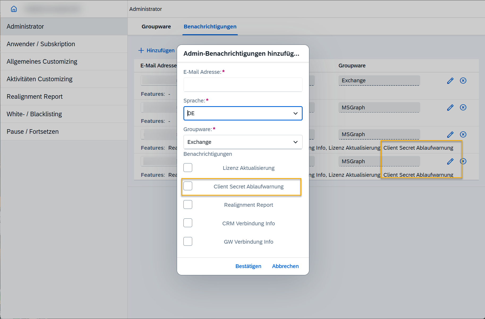Focus the E-Mail Adresse input field
Screen dimensions: 485x319
[x=243, y=85]
